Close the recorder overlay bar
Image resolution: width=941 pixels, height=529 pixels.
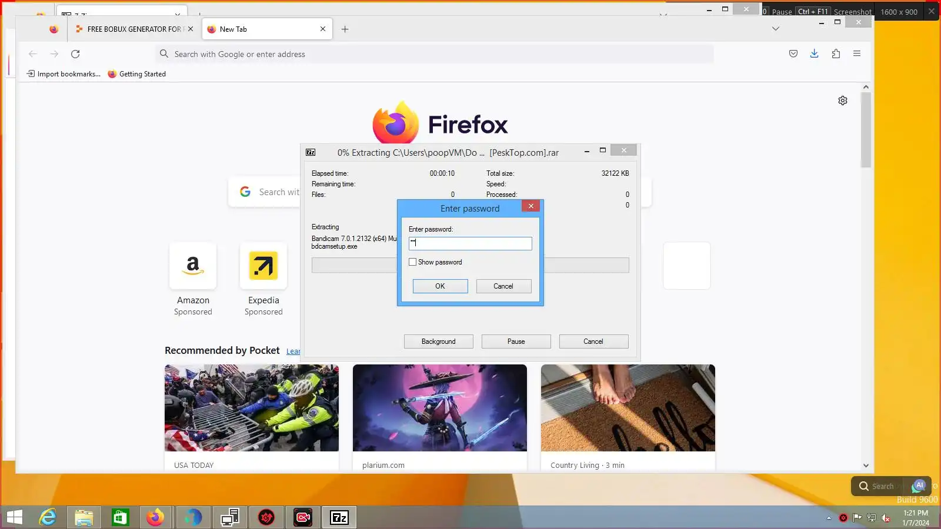click(x=932, y=11)
